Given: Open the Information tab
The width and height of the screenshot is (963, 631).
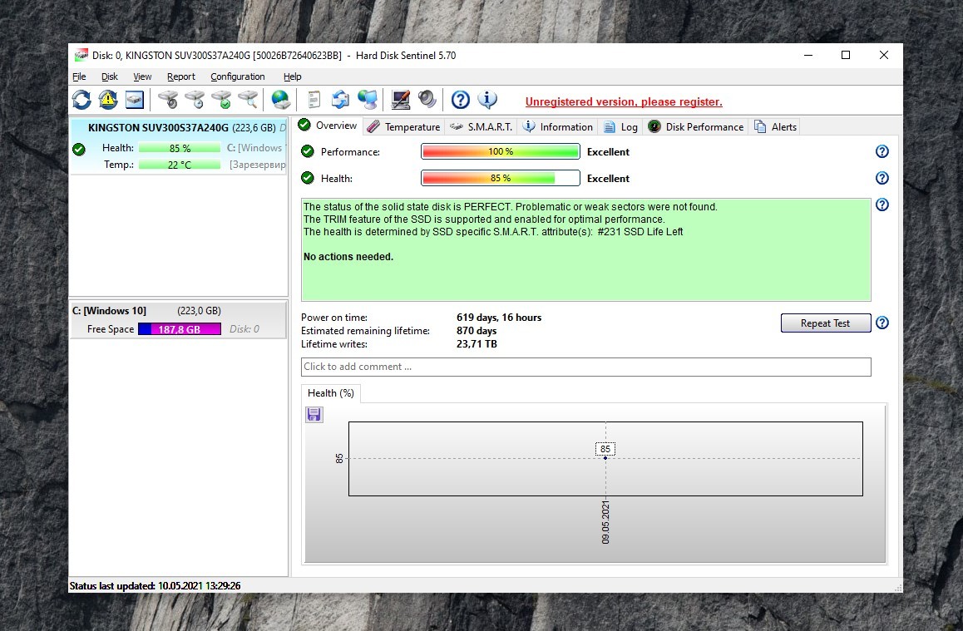Looking at the screenshot, I should [x=558, y=127].
